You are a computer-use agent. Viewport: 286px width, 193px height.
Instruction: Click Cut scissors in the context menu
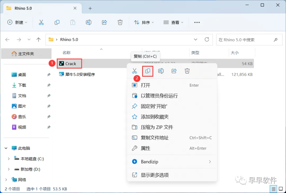coord(135,71)
